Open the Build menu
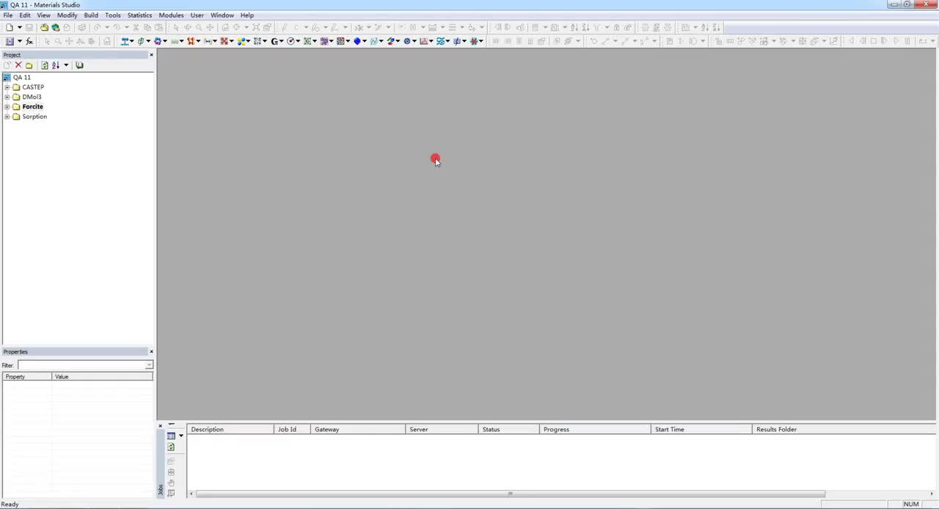The image size is (939, 509). [x=91, y=15]
